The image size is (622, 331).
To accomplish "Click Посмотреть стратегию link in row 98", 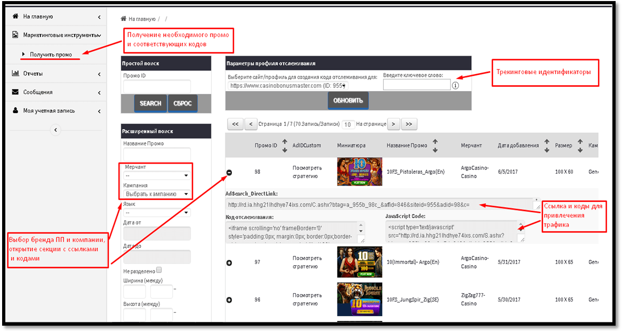I will coord(307,172).
